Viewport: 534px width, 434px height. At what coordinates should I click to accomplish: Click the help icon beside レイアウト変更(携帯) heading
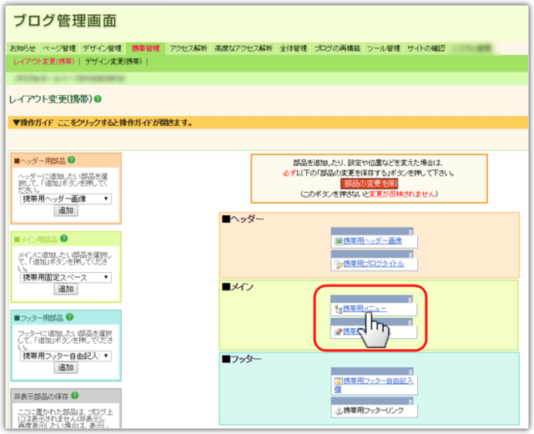click(98, 99)
